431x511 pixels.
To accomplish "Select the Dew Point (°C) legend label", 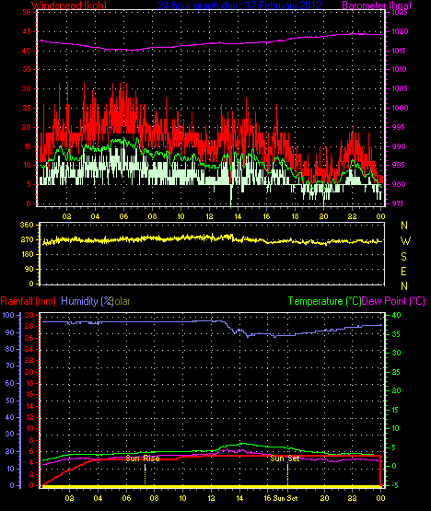I will [x=393, y=301].
